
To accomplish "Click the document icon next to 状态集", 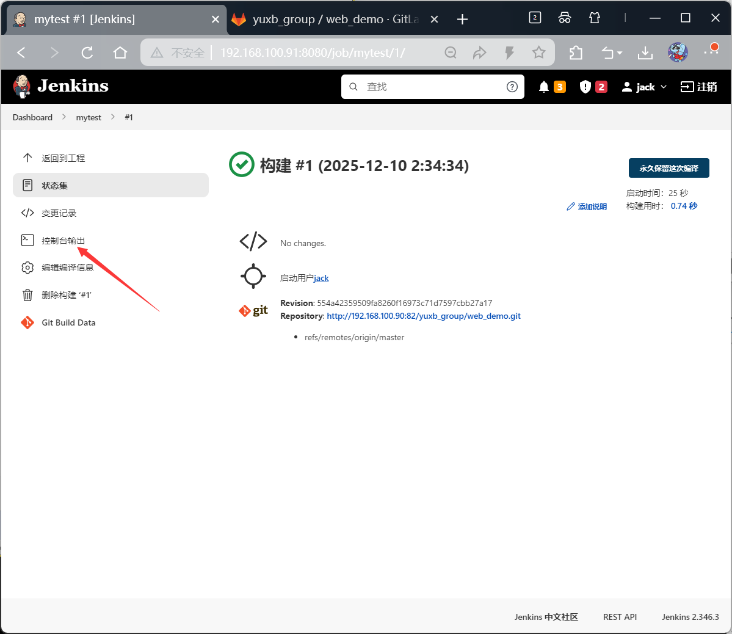I will point(27,185).
